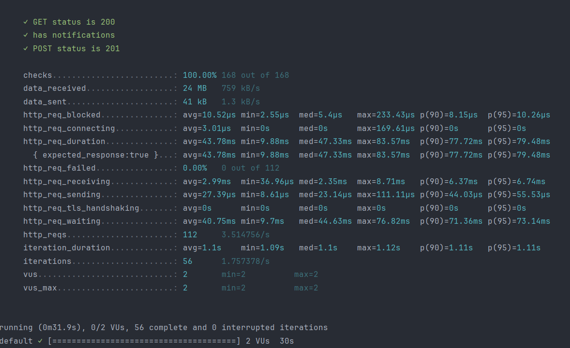
Task: Select the '168 out of 168' text
Action: [255, 75]
